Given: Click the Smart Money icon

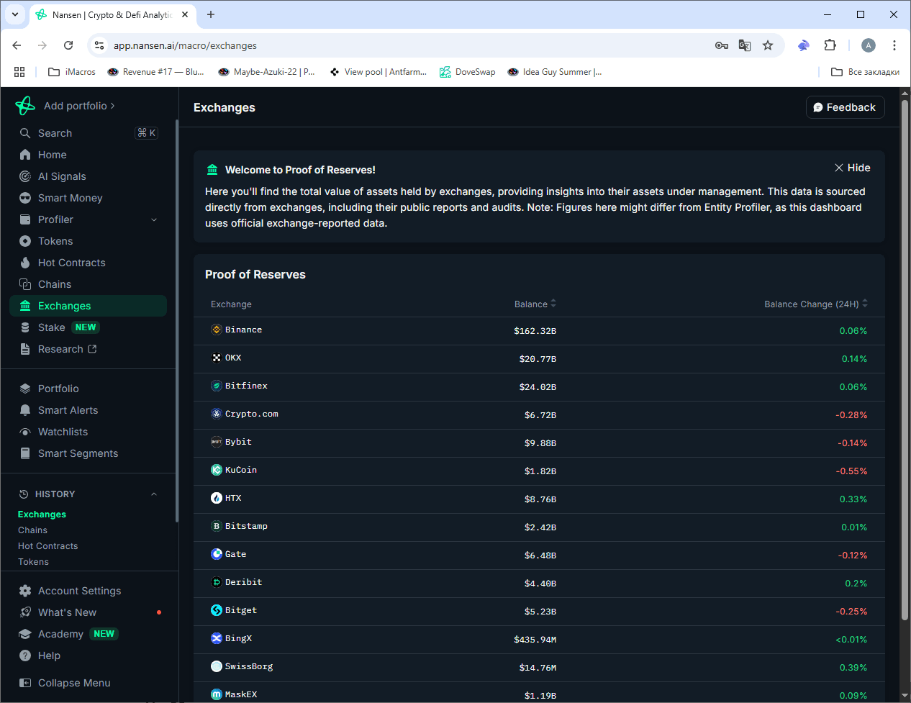Looking at the screenshot, I should (25, 198).
